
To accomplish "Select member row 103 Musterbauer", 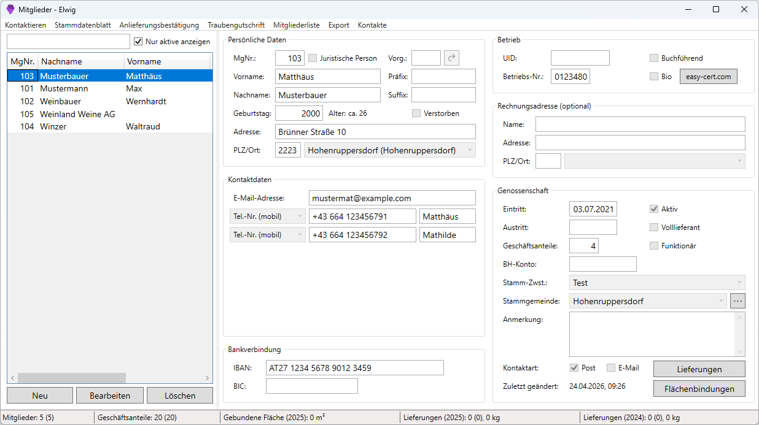I will pyautogui.click(x=110, y=76).
